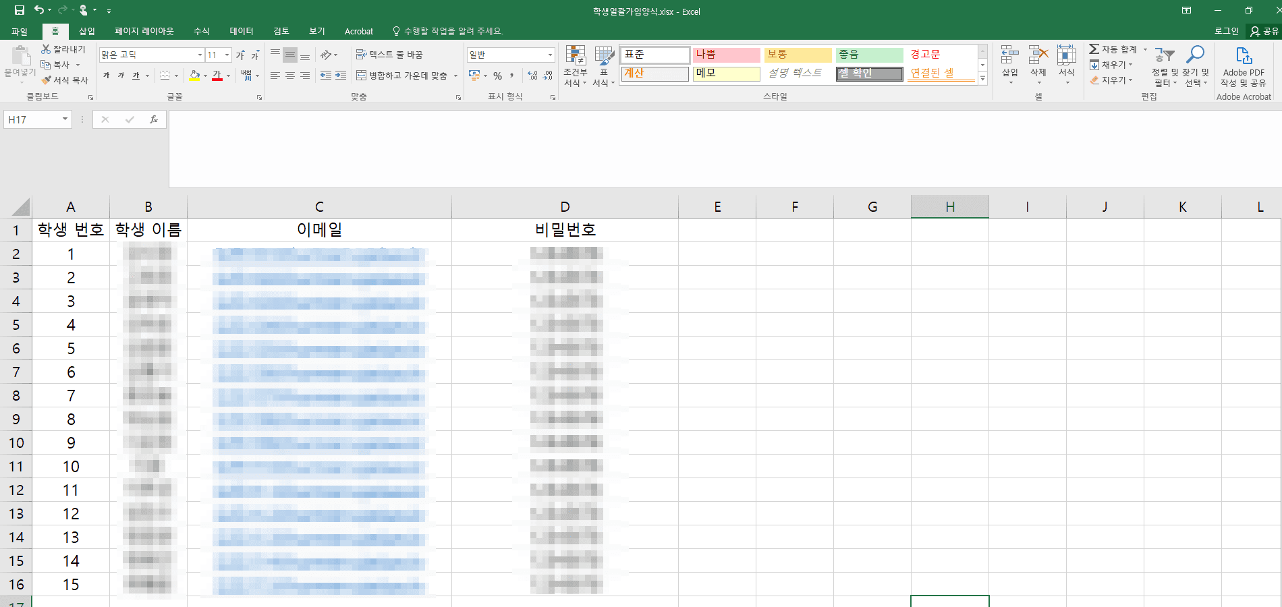Image resolution: width=1282 pixels, height=607 pixels.
Task: Apply the cell borders icon
Action: (x=165, y=76)
